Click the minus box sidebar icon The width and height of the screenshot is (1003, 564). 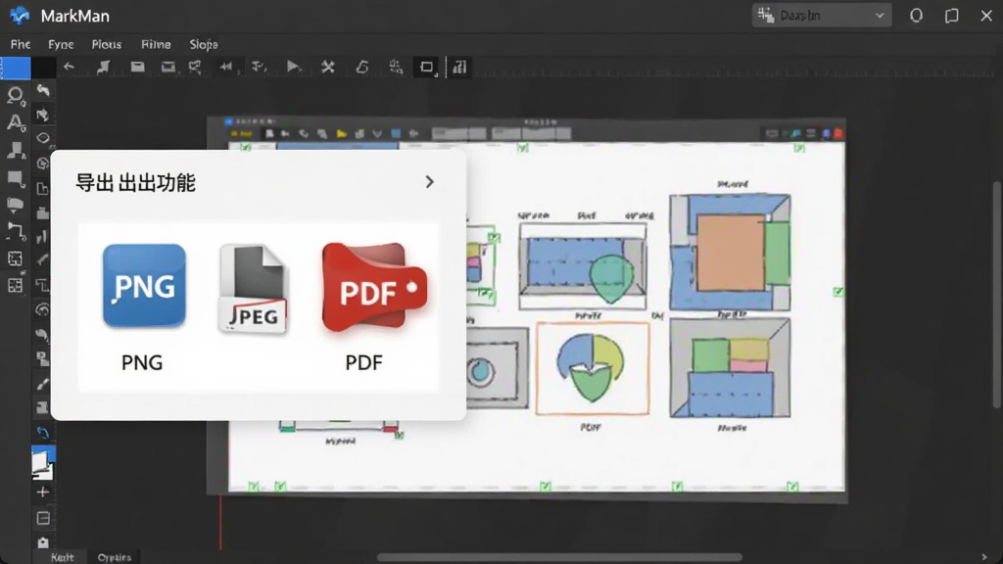43,518
